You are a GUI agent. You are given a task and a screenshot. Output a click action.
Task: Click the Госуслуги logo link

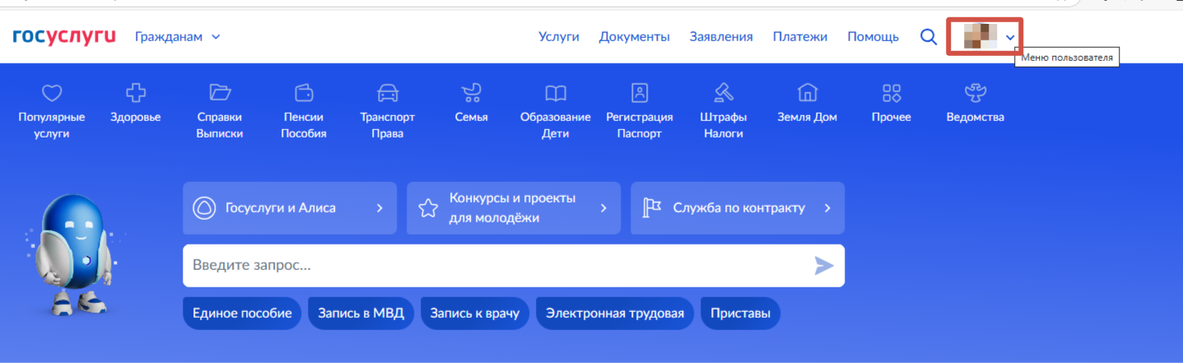(64, 37)
